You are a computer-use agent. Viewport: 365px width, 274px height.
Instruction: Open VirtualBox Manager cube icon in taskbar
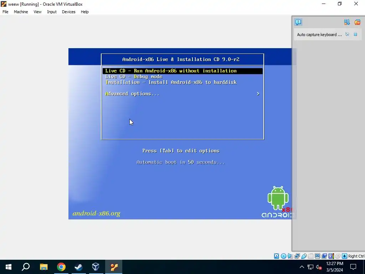pos(96,267)
